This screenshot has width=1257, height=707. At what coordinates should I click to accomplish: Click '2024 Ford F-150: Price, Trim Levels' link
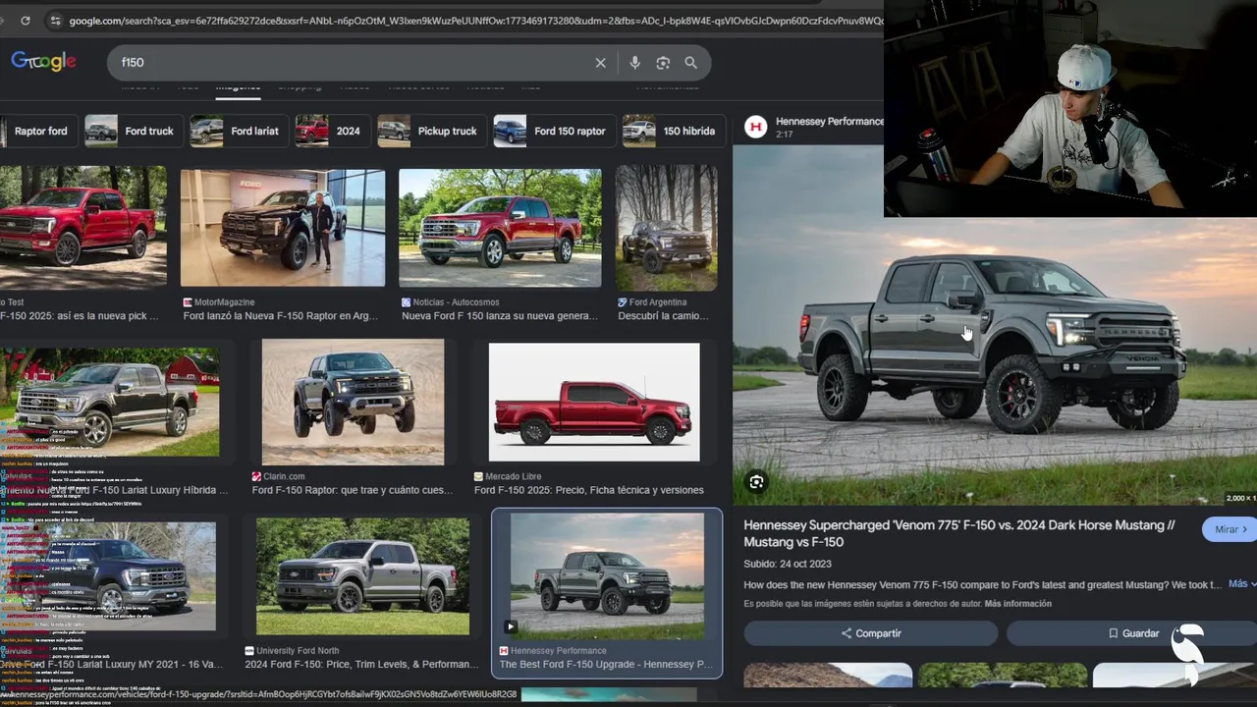point(362,665)
